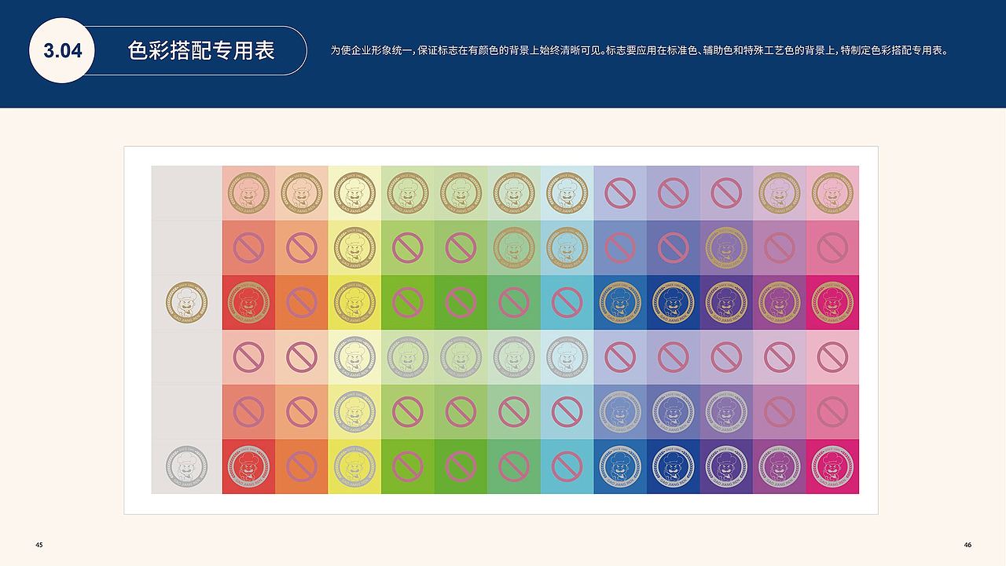Click page number 45 at bottom left
Viewport: 1006px width, 566px height.
pos(39,544)
